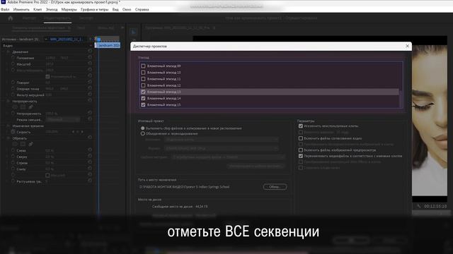The image size is (453, 254).
Task: Toggle Исключить неиспользуемые клипы option
Action: [x=301, y=126]
